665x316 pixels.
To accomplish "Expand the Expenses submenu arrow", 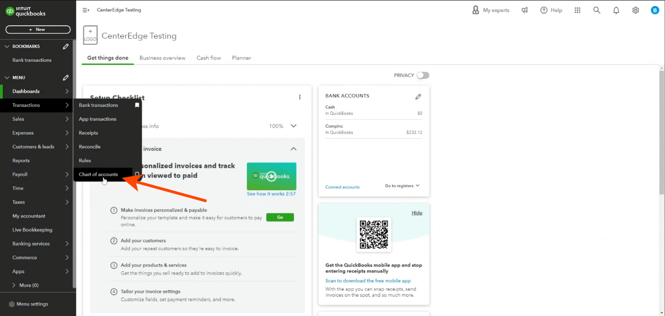I will 67,133.
